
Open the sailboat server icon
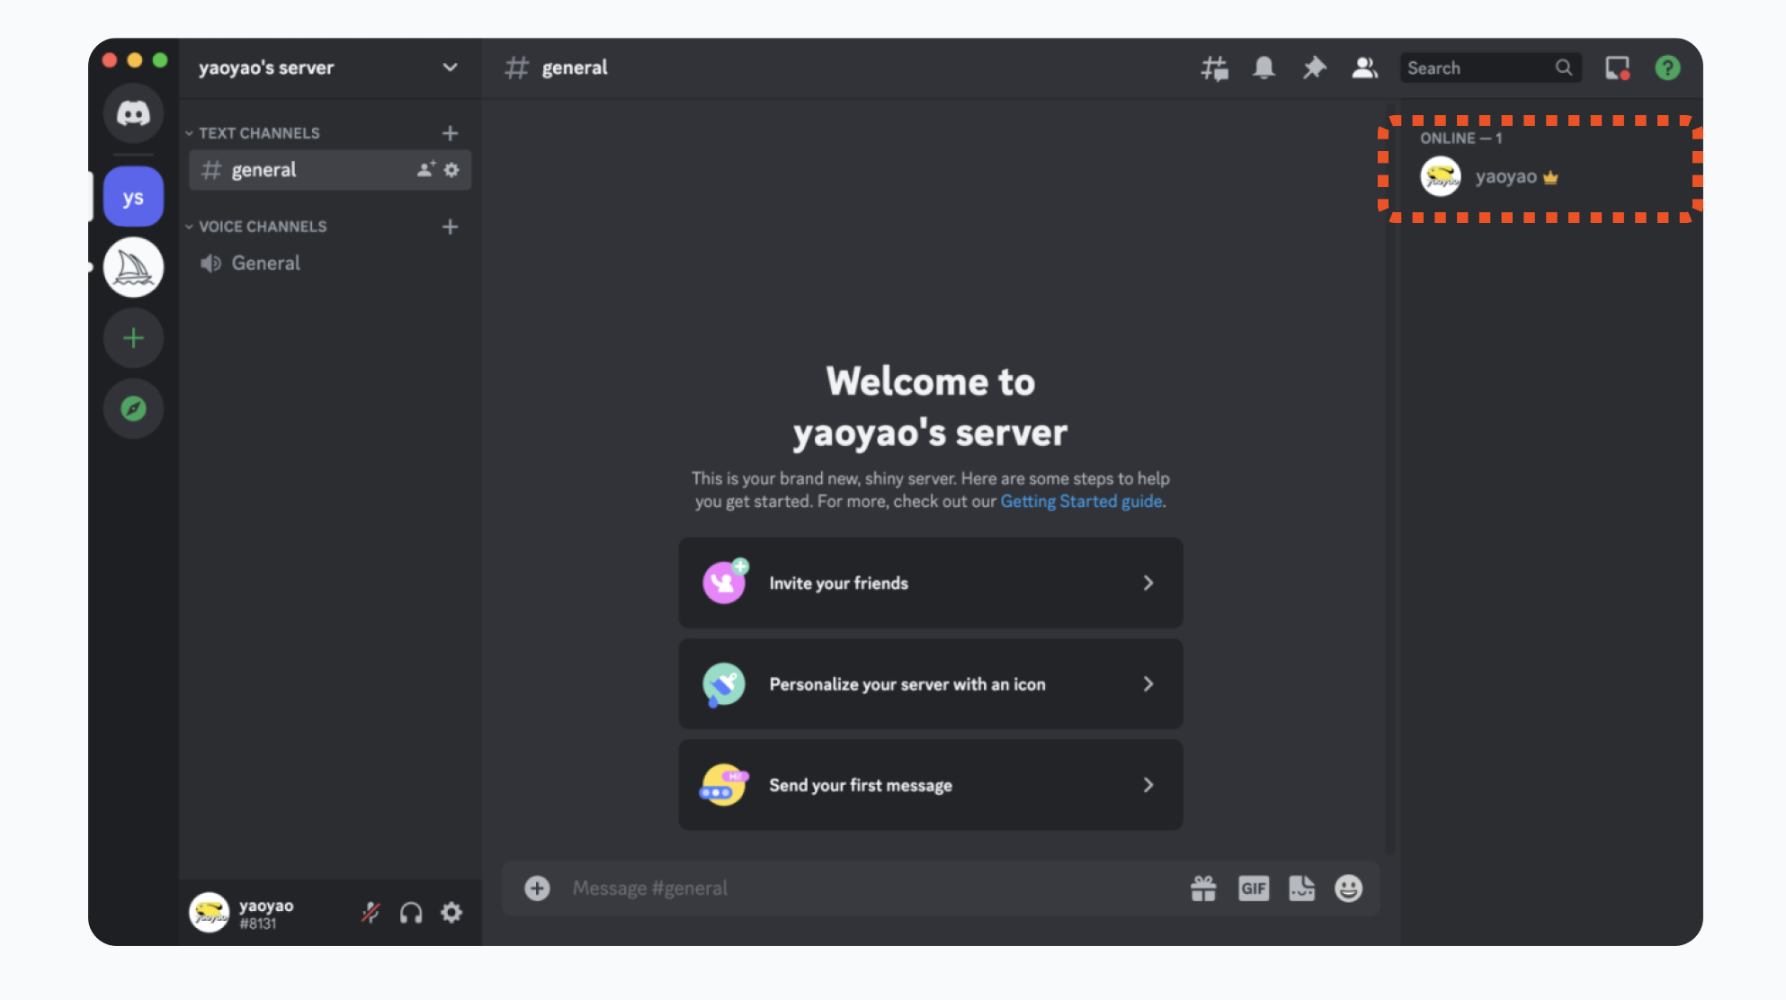pos(133,267)
